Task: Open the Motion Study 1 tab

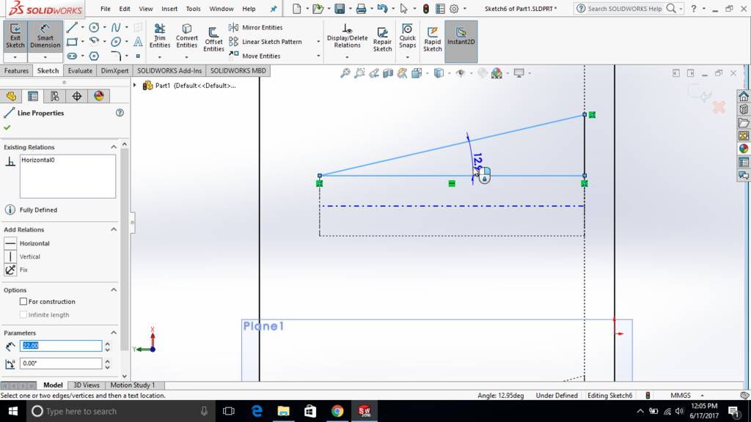Action: [133, 385]
